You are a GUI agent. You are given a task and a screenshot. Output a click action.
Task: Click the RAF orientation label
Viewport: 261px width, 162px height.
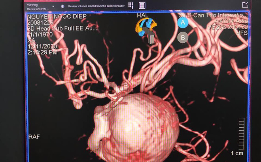(x=34, y=136)
